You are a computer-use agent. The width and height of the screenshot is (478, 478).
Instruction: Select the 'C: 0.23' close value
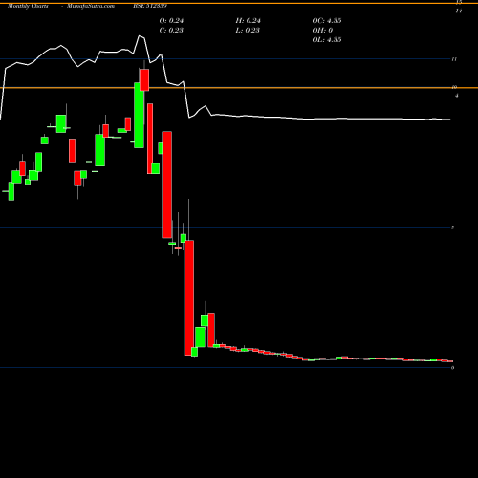[x=171, y=31]
